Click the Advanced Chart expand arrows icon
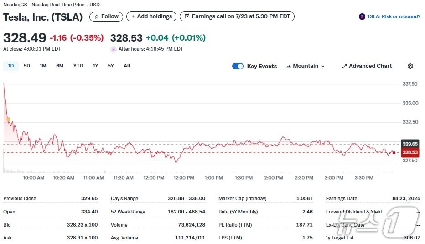Viewport: 425px width, 244px height. click(344, 66)
